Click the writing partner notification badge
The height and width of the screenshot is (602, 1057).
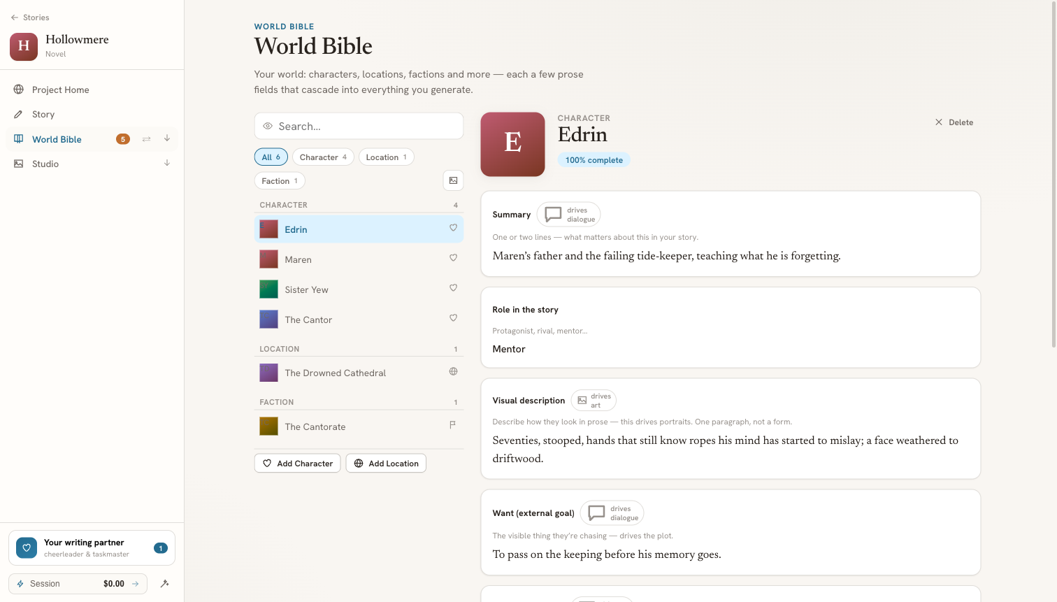click(161, 548)
